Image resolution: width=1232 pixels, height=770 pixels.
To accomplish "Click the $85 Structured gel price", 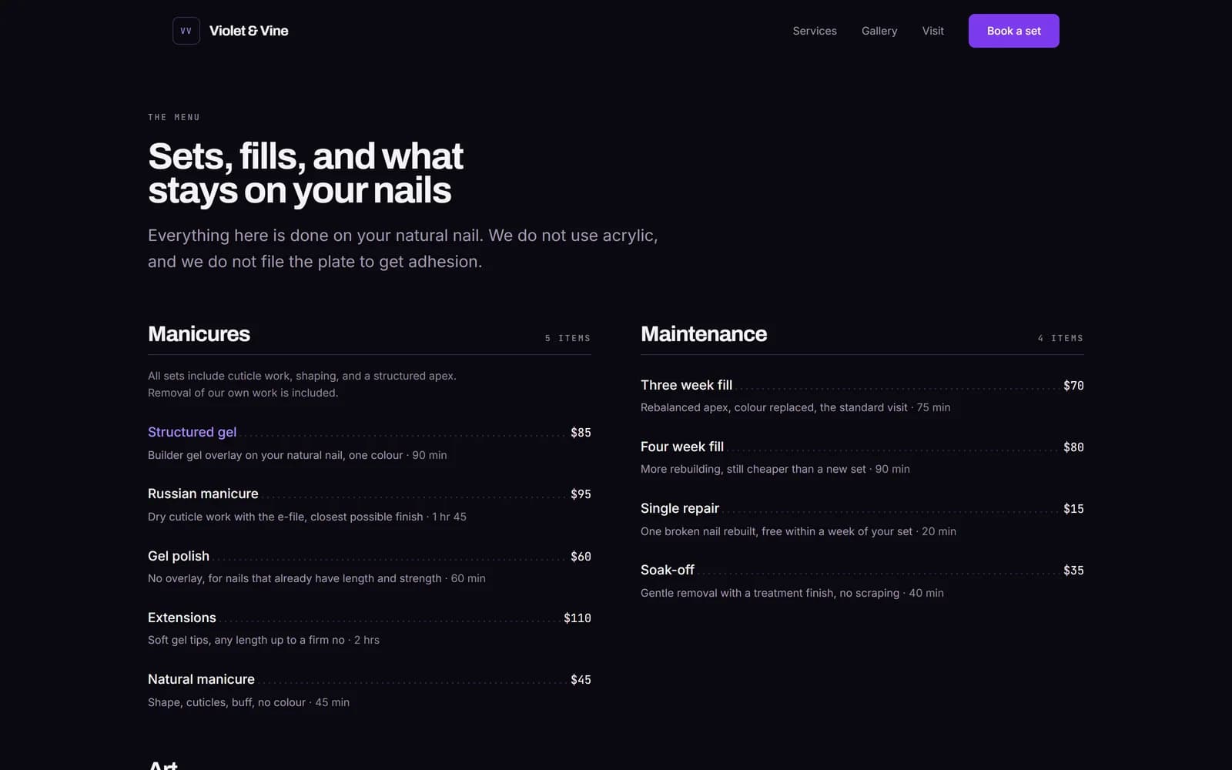I will point(581,433).
